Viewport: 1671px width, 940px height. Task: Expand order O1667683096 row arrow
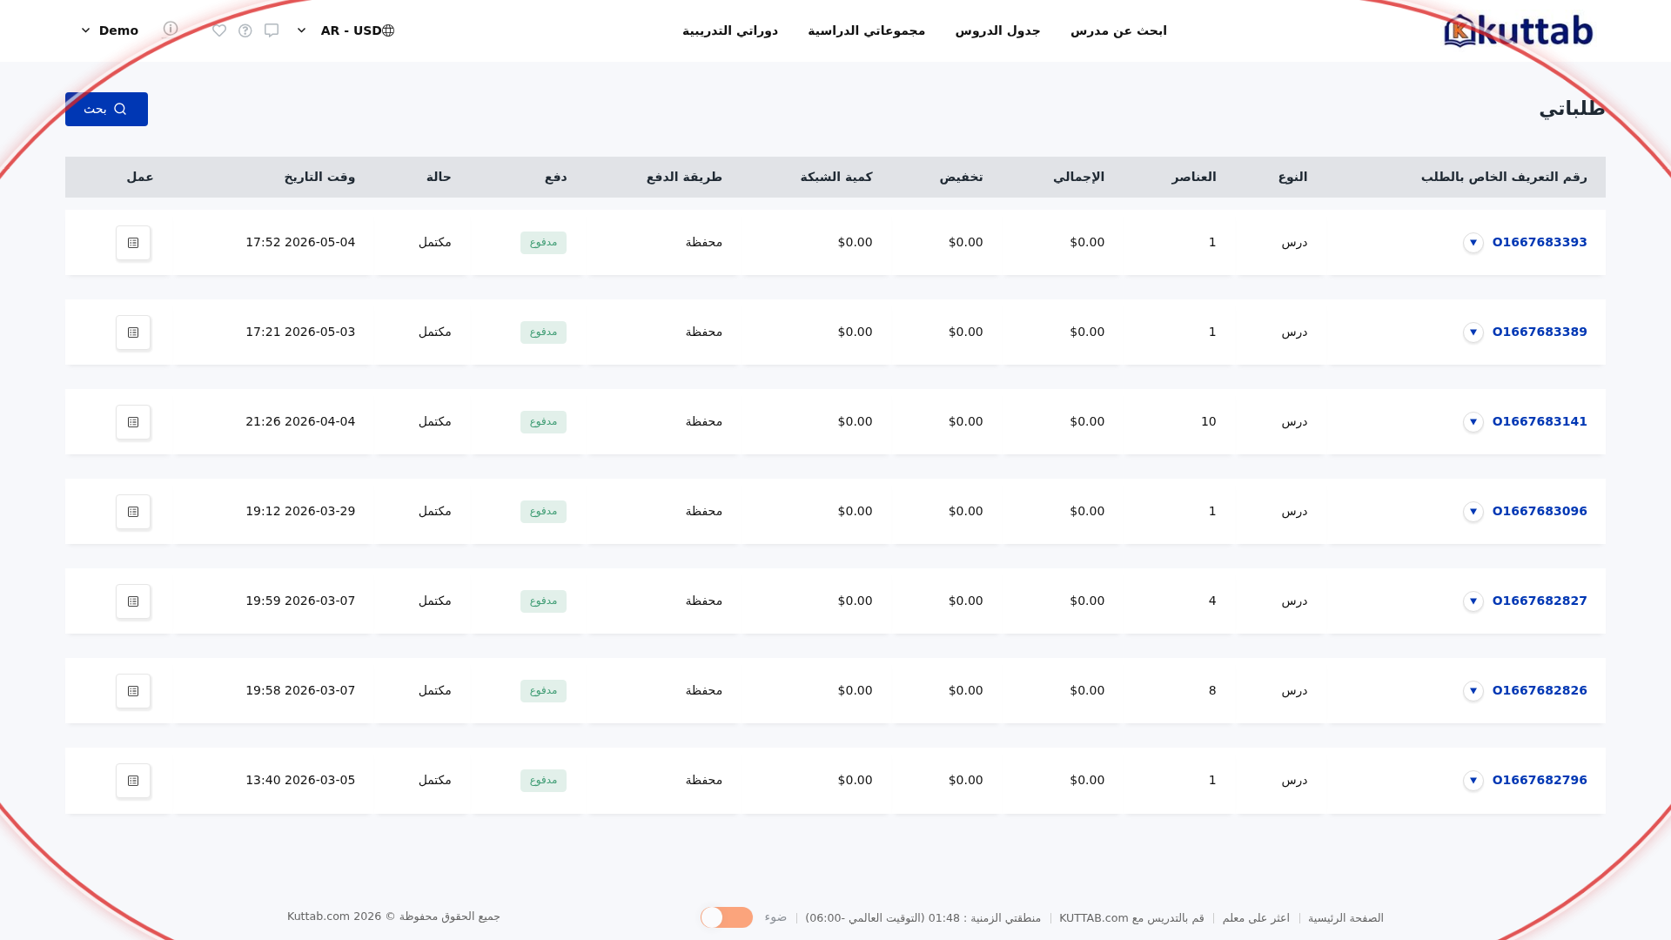[x=1473, y=512]
